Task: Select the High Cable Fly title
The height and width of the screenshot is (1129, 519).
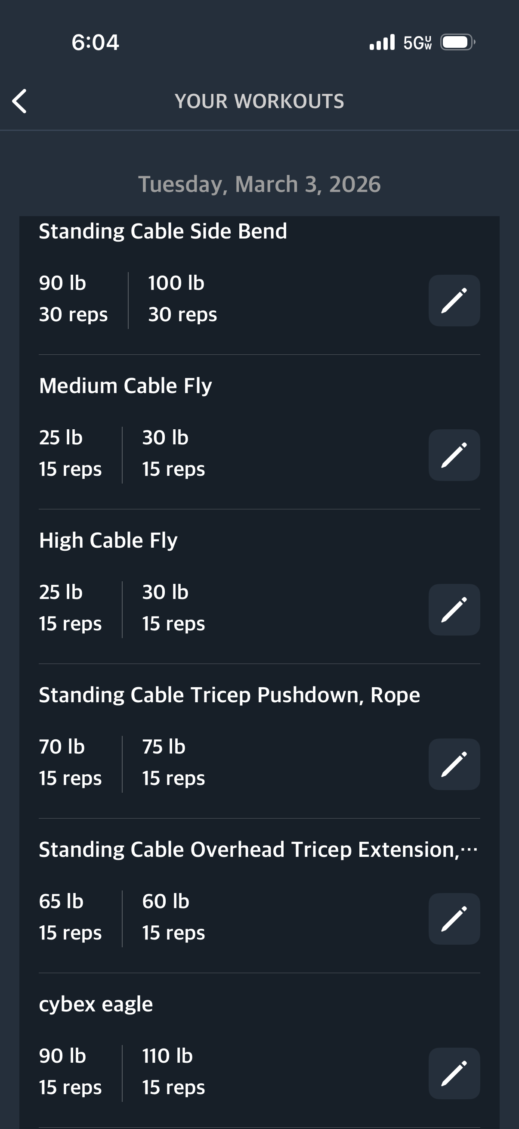Action: coord(108,540)
